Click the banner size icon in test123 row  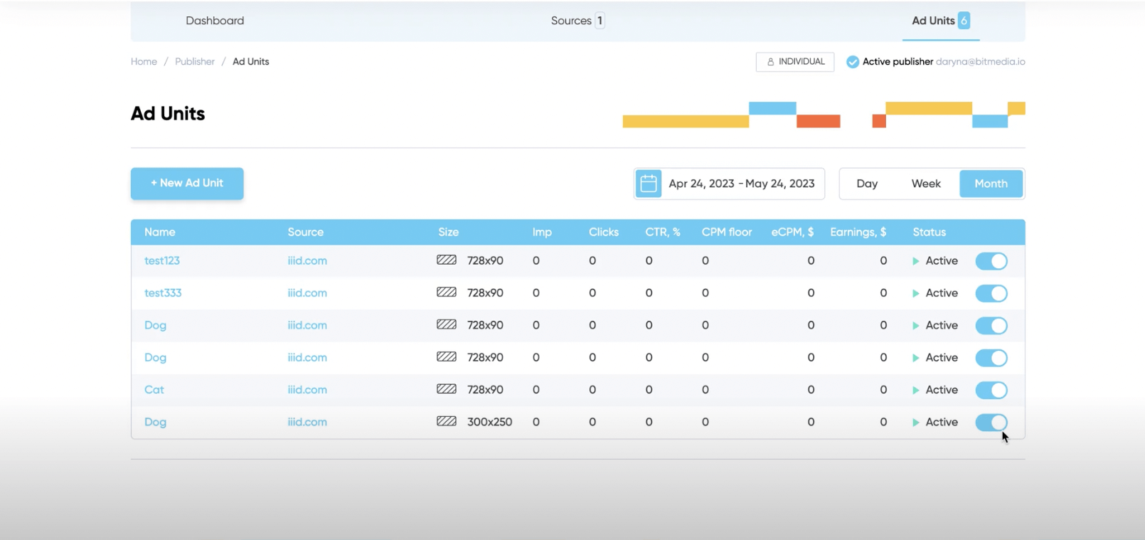click(x=447, y=260)
